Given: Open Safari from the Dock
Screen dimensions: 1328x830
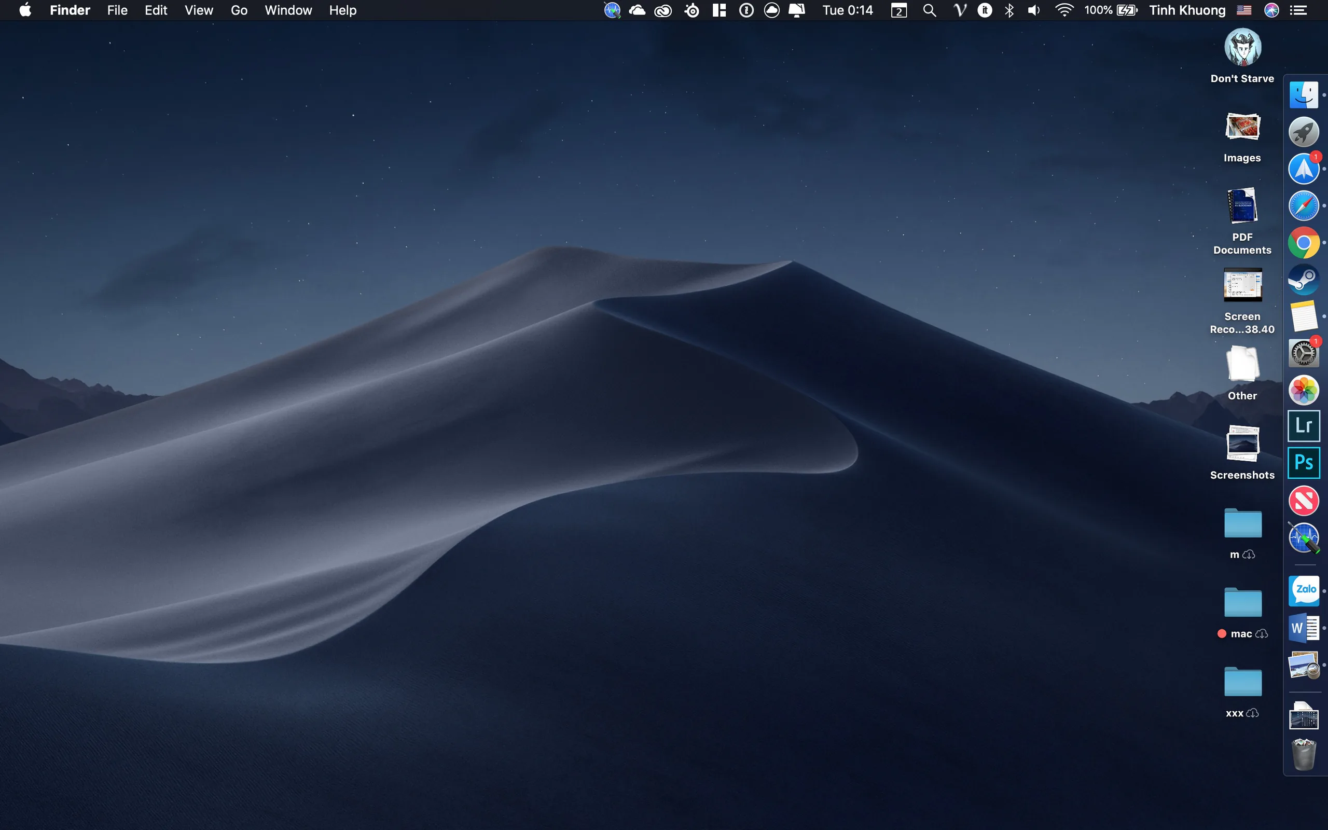Looking at the screenshot, I should [1303, 205].
